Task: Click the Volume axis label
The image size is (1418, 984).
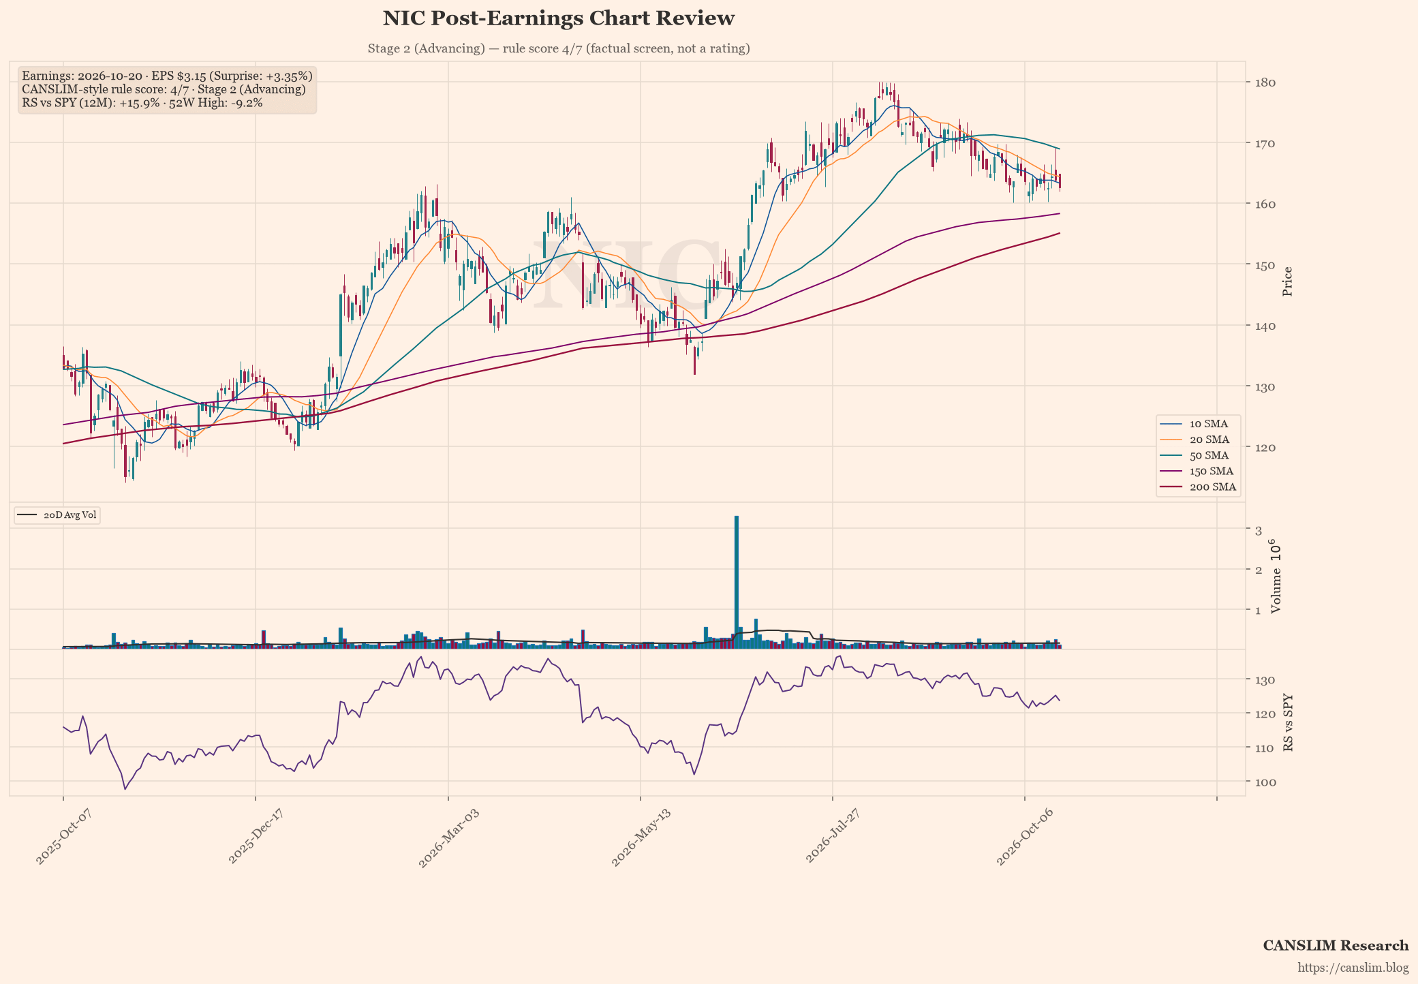Action: tap(1276, 576)
